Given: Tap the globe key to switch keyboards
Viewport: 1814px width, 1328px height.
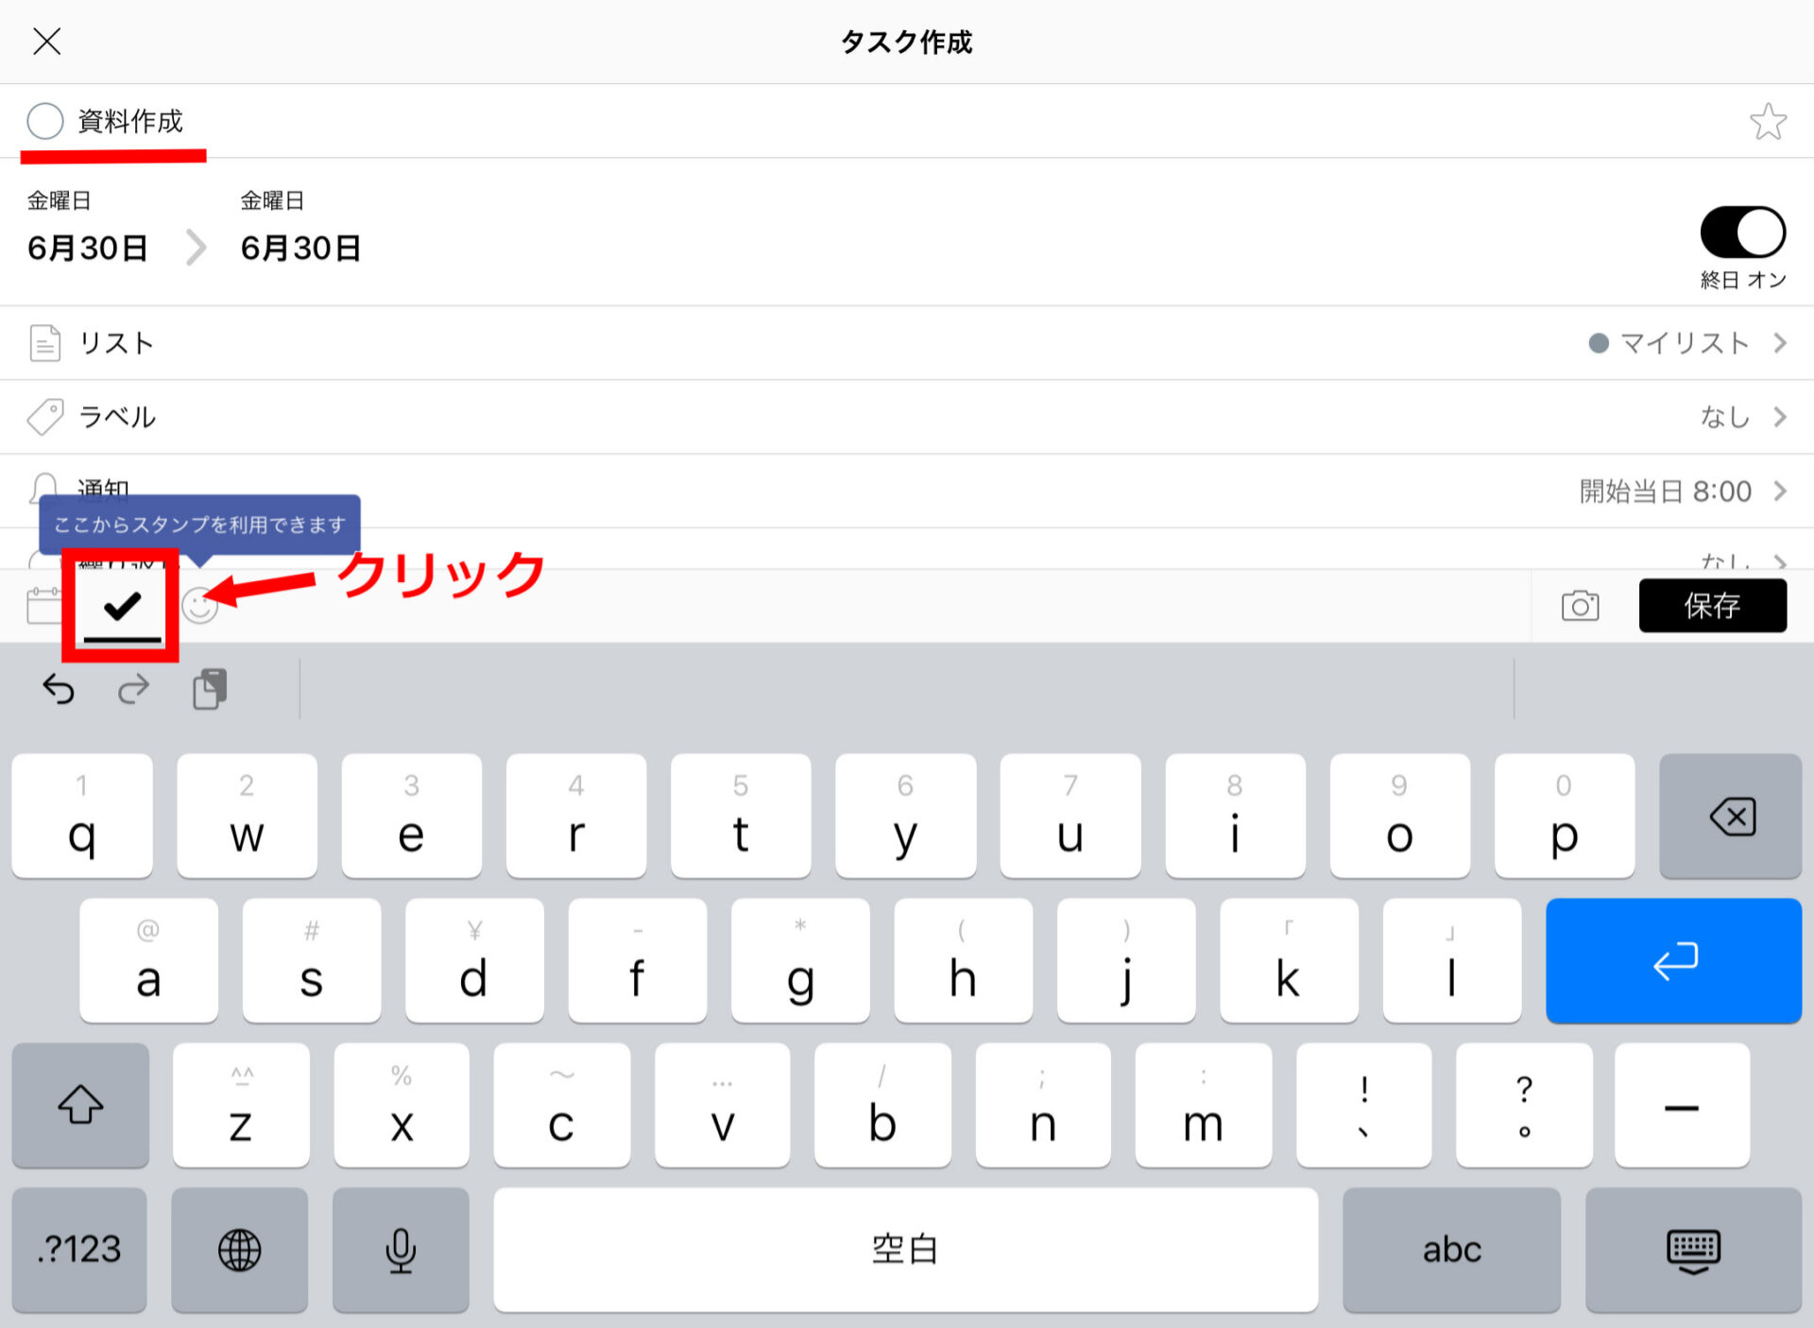Looking at the screenshot, I should pyautogui.click(x=240, y=1250).
